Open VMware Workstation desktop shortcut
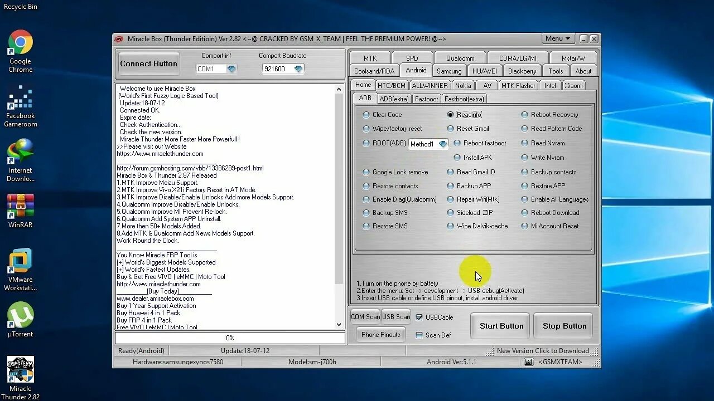714x401 pixels. pyautogui.click(x=20, y=270)
